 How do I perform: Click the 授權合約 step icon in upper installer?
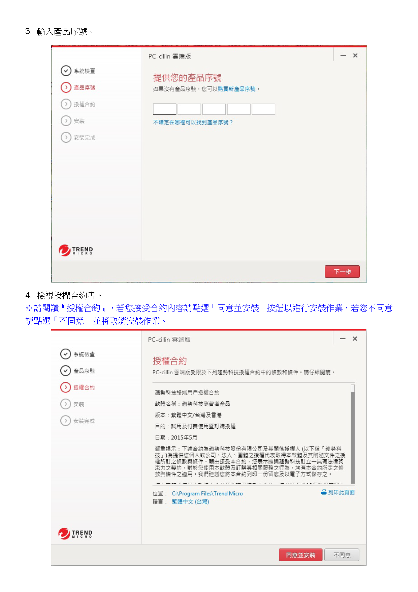click(x=66, y=104)
